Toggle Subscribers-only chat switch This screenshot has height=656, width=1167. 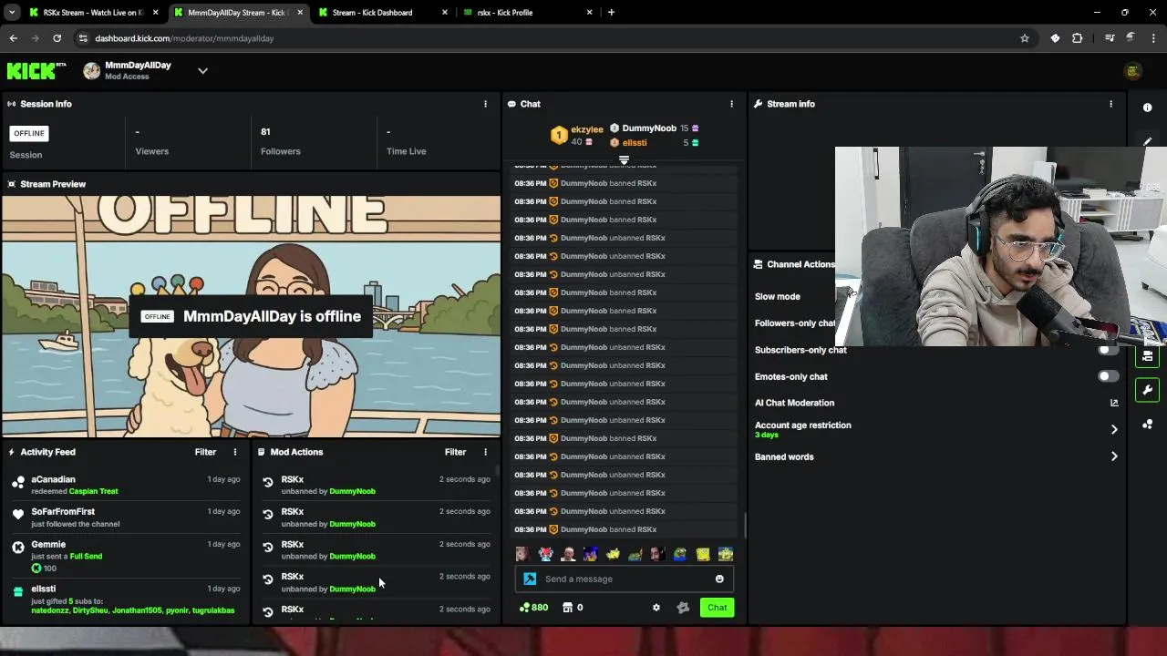coord(1108,350)
